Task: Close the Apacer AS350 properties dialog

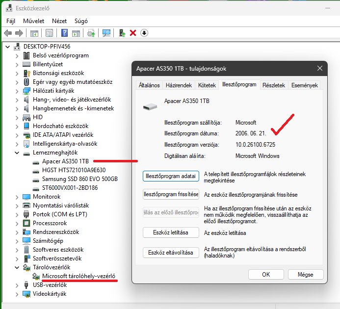Action: (319, 69)
